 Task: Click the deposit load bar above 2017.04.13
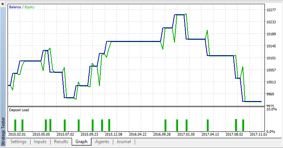click(208, 125)
